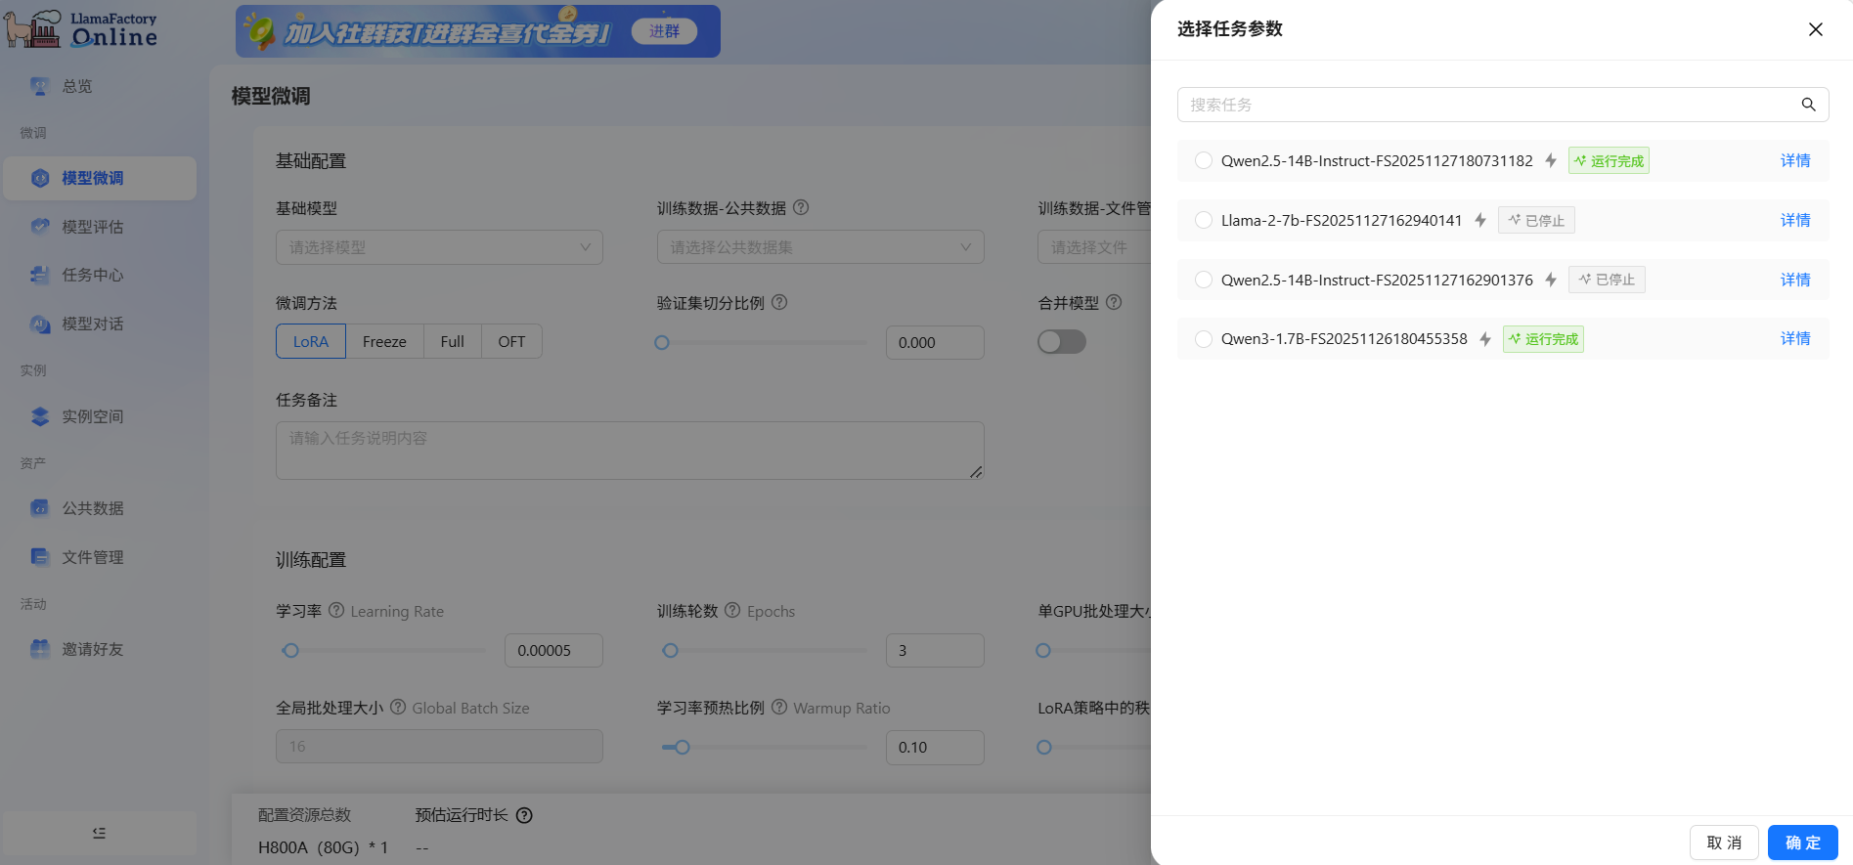This screenshot has height=865, width=1853.
Task: Choose the OFT fine-tuning method
Action: pyautogui.click(x=511, y=341)
